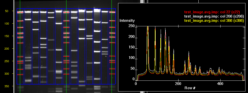Select the white legend entry for col 206
The width and height of the screenshot is (248, 93).
pyautogui.click(x=214, y=16)
